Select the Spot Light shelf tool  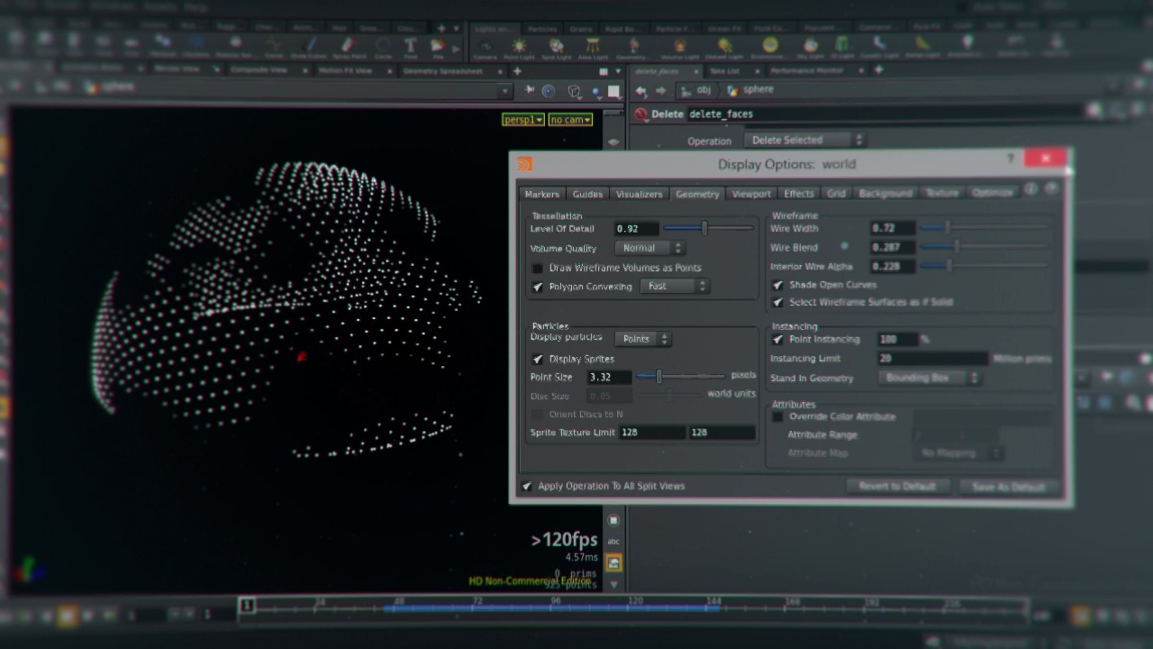tap(556, 48)
